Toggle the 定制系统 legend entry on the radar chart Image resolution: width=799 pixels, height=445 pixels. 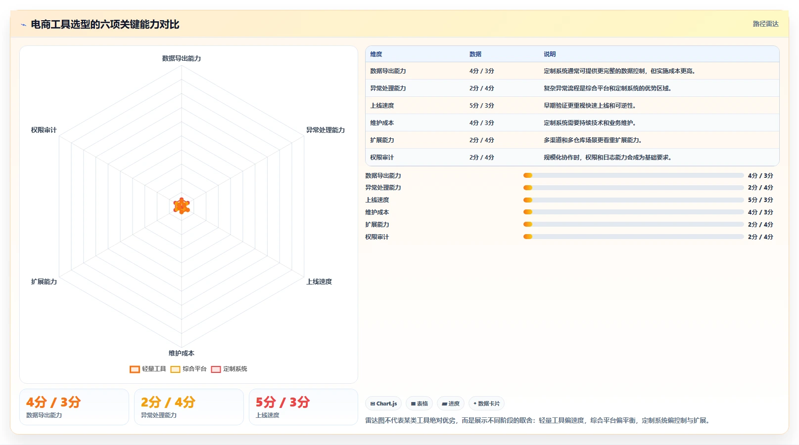(229, 369)
